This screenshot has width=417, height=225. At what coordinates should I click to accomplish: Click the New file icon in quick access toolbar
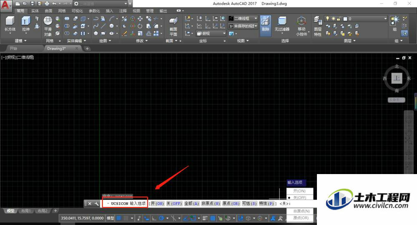click(x=18, y=3)
